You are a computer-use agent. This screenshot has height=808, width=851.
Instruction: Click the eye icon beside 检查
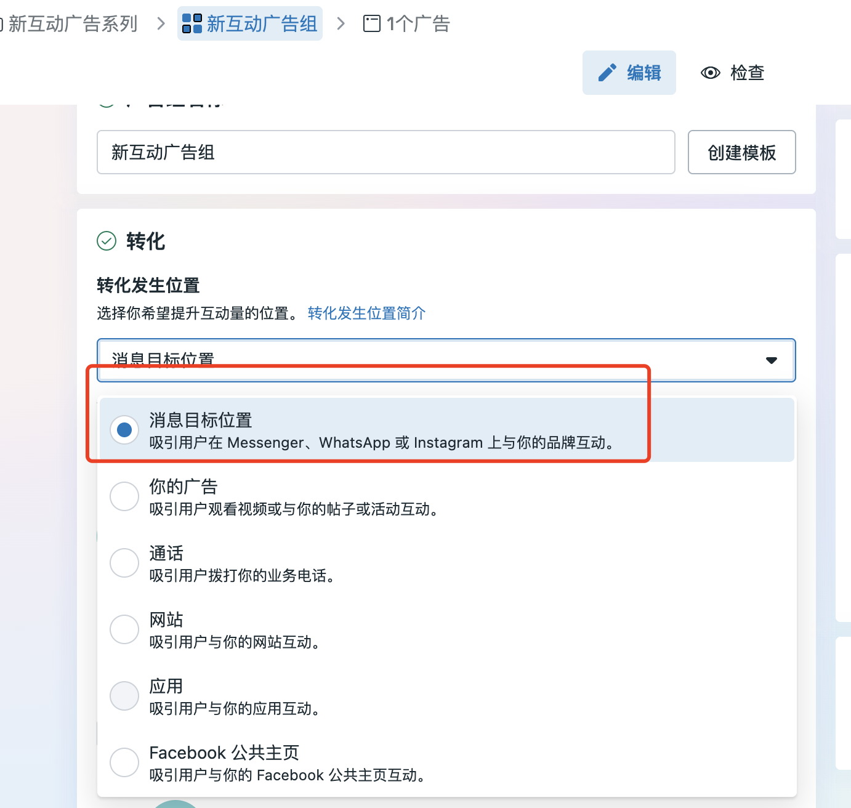pyautogui.click(x=711, y=73)
